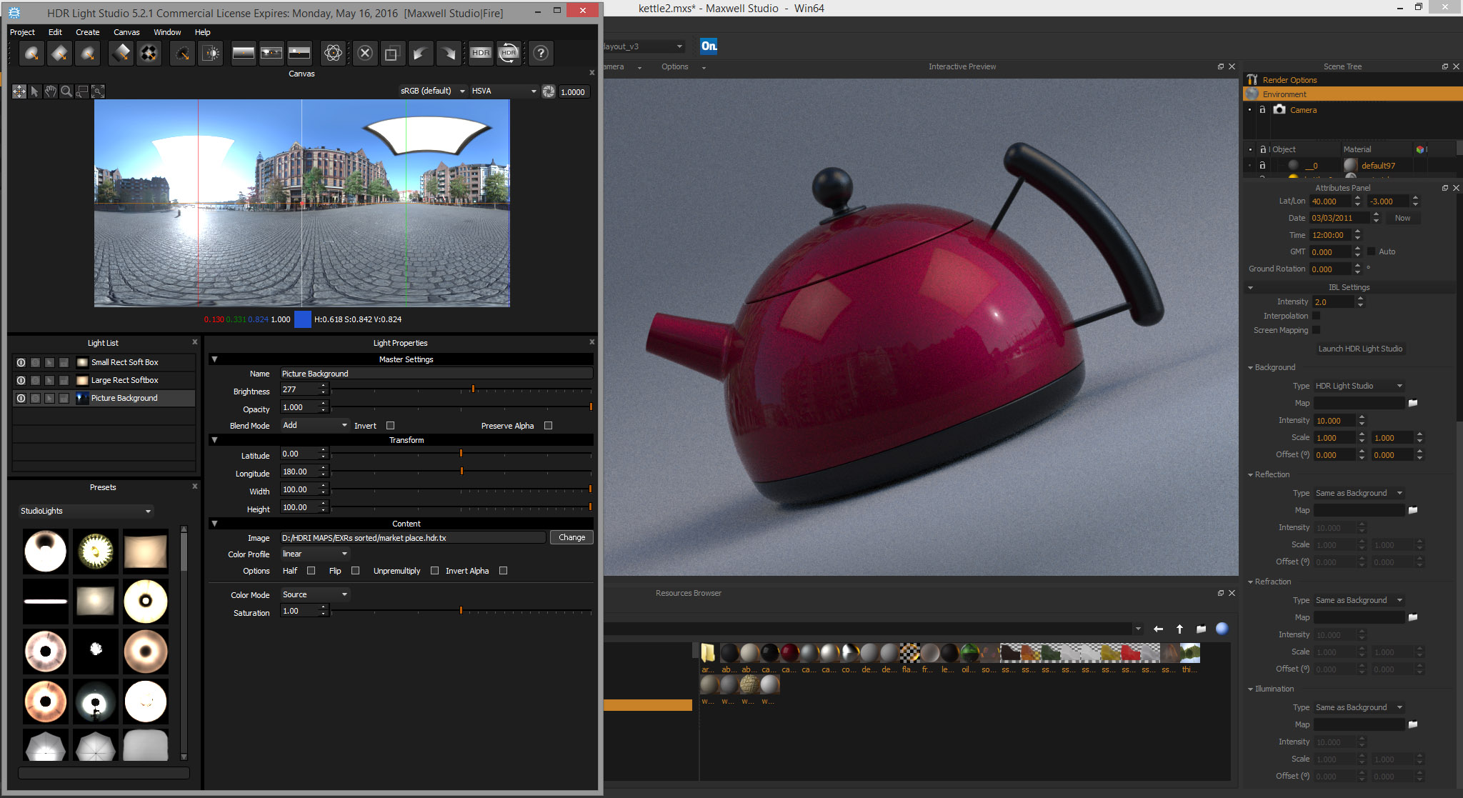This screenshot has width=1463, height=798.
Task: Collapse the Content section
Action: click(x=214, y=524)
